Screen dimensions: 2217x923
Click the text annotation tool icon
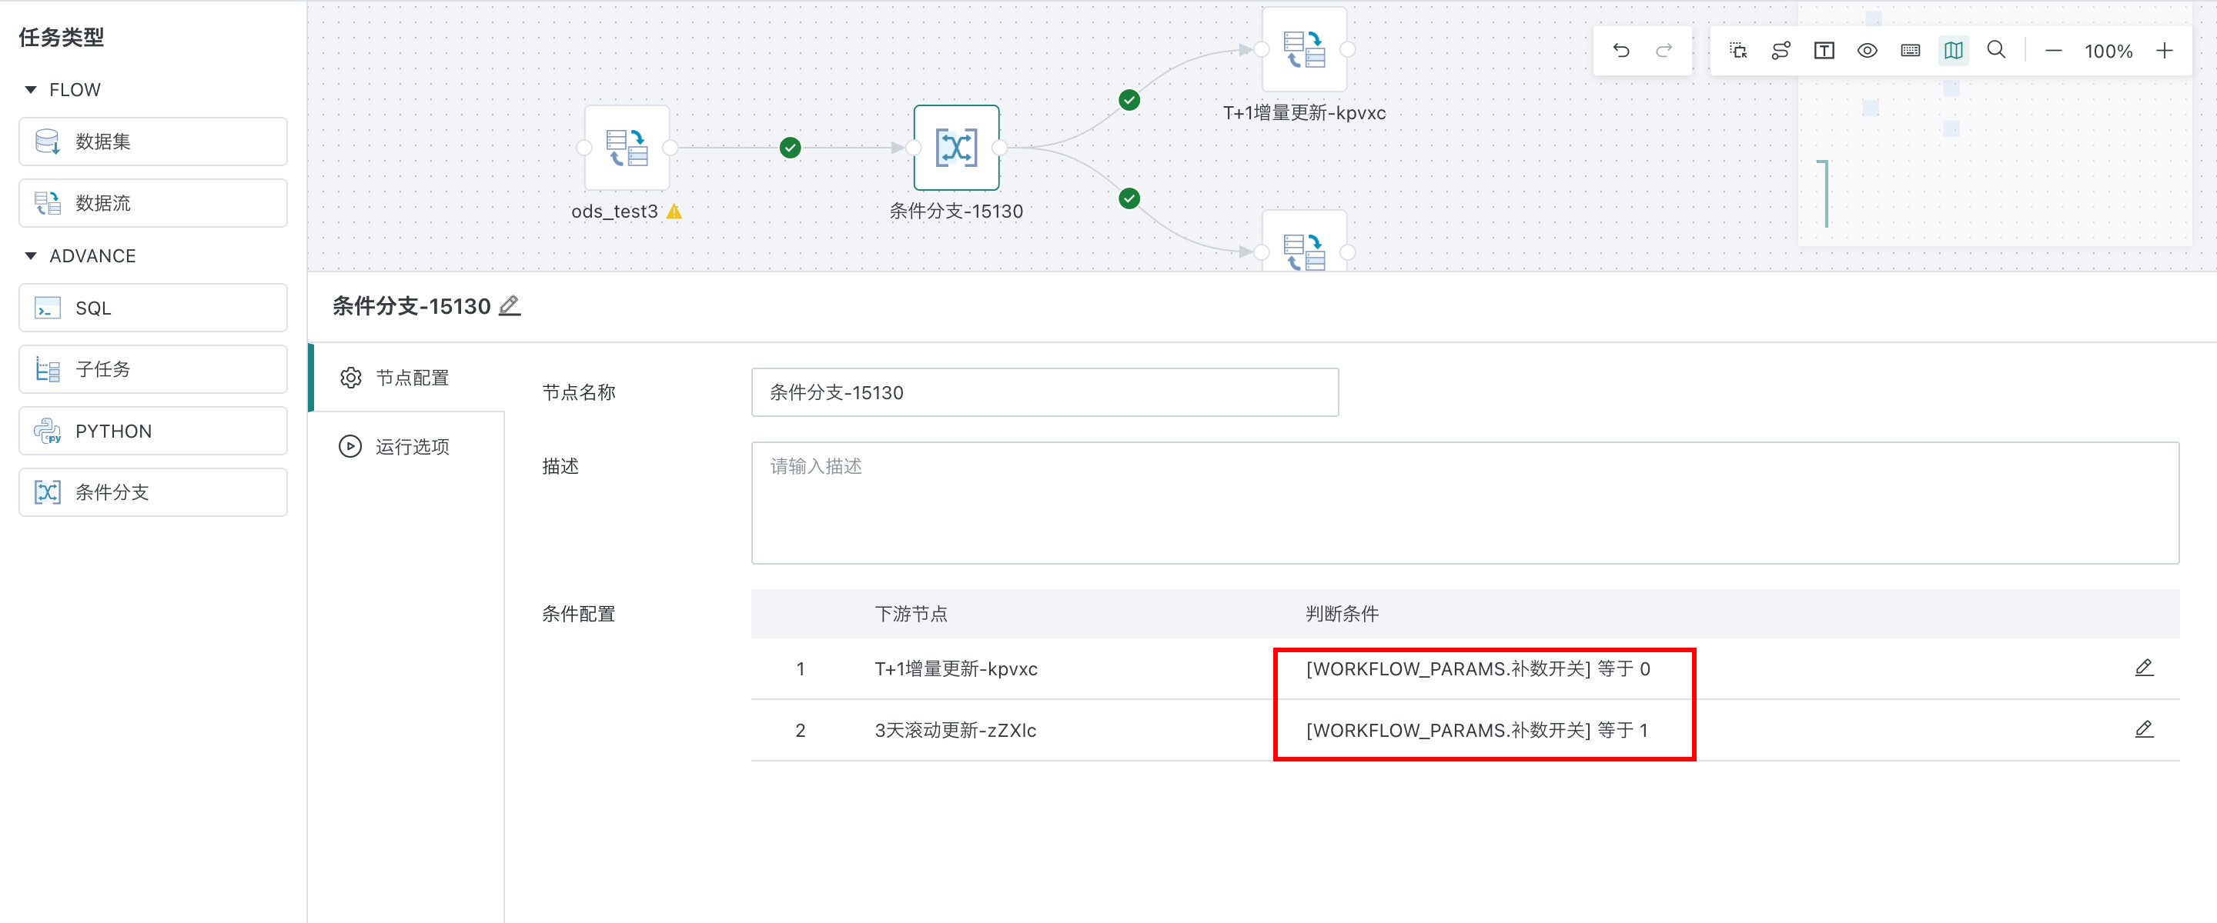click(x=1824, y=51)
